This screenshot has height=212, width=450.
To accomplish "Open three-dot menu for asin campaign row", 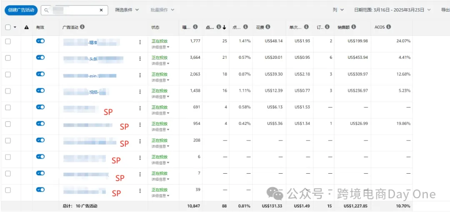I will click(x=140, y=75).
